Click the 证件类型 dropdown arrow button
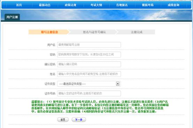193x128 pixels. coord(118,84)
